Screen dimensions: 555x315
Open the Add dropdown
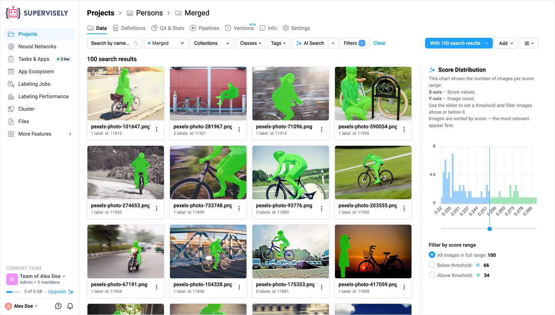(x=506, y=43)
